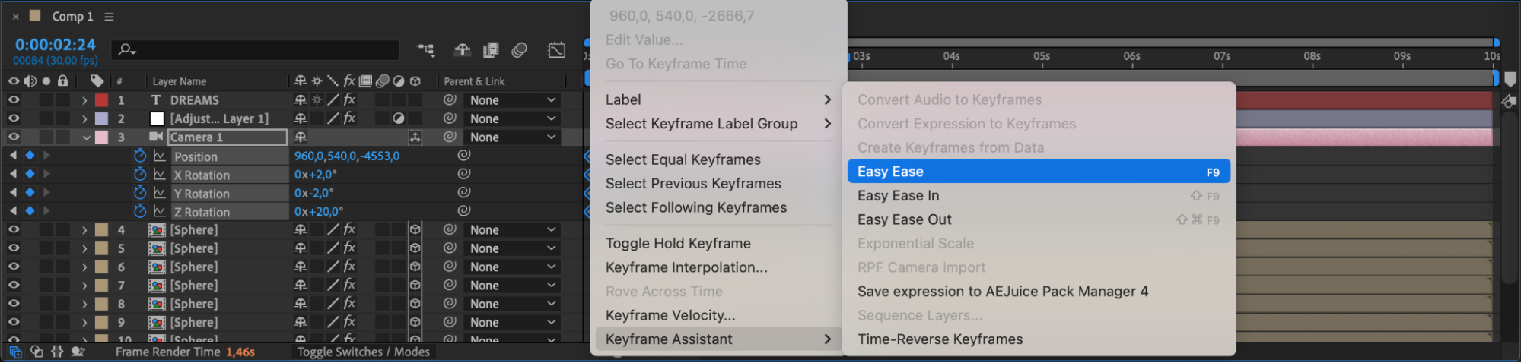This screenshot has width=1521, height=363.
Task: Click the red label color swatch of DREAMS
Action: (101, 100)
